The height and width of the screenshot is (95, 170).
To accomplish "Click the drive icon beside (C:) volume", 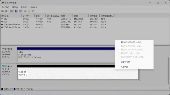I will (x=2, y=19).
